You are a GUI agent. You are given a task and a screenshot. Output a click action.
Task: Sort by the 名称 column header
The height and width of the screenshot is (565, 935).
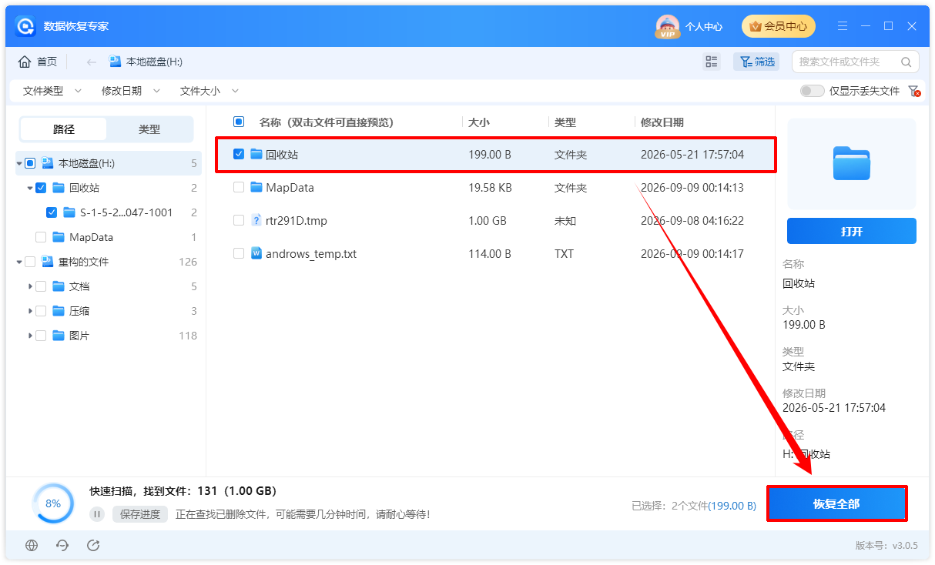tap(327, 122)
